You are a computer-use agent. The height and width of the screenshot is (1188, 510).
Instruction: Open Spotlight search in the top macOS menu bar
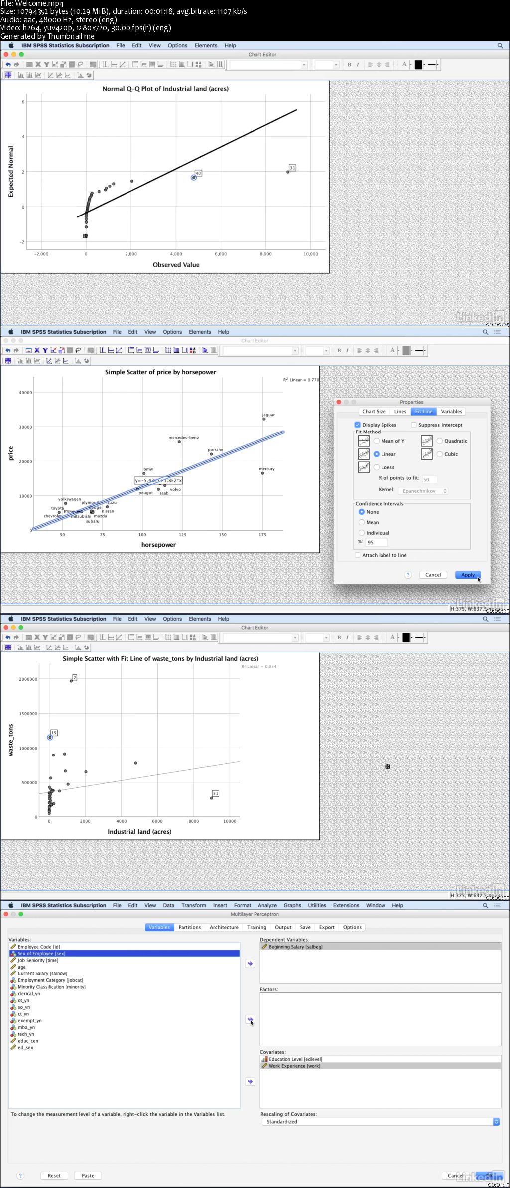(500, 45)
